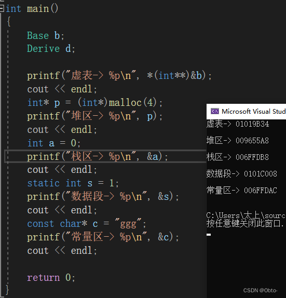Click the console window's cmd icon

coord(215,112)
